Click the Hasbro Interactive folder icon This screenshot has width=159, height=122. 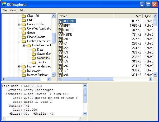(24, 41)
